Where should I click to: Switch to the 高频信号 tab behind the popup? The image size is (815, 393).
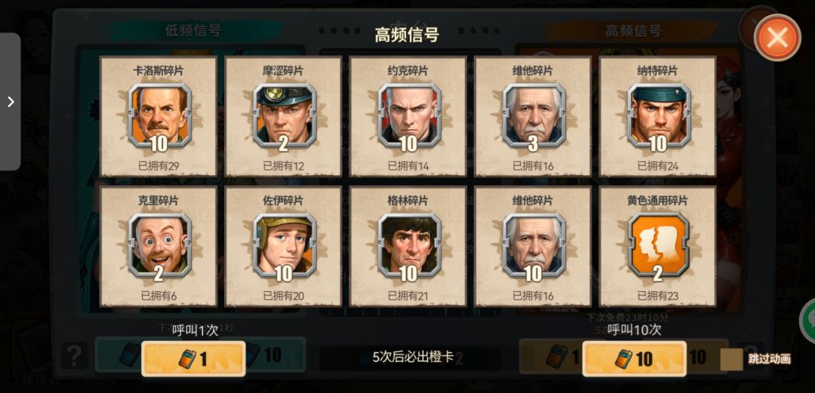(x=632, y=31)
